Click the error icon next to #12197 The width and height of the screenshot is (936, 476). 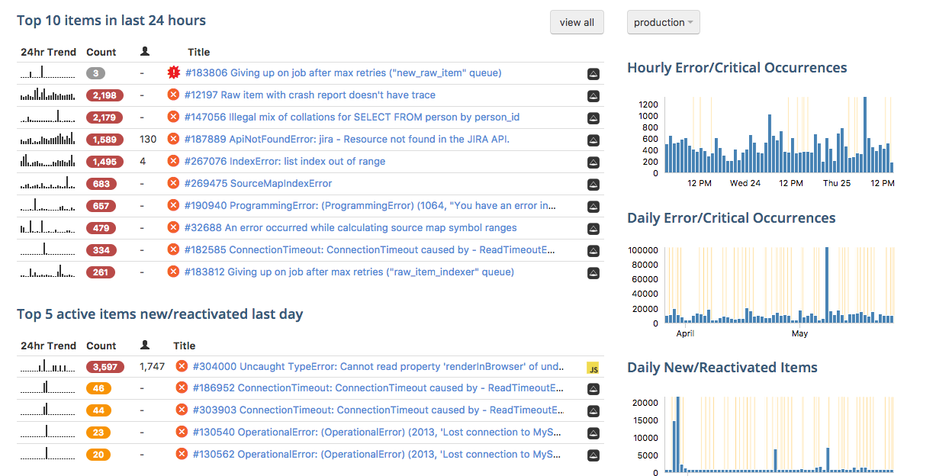[173, 95]
